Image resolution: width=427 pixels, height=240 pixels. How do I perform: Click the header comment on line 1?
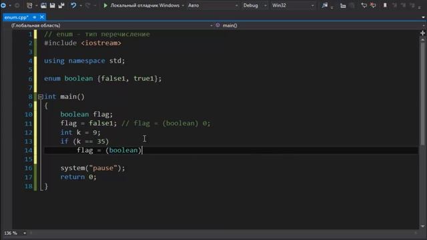(97, 34)
